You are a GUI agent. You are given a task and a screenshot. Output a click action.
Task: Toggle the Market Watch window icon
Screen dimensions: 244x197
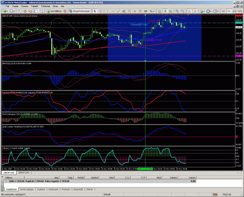[x=20, y=11]
